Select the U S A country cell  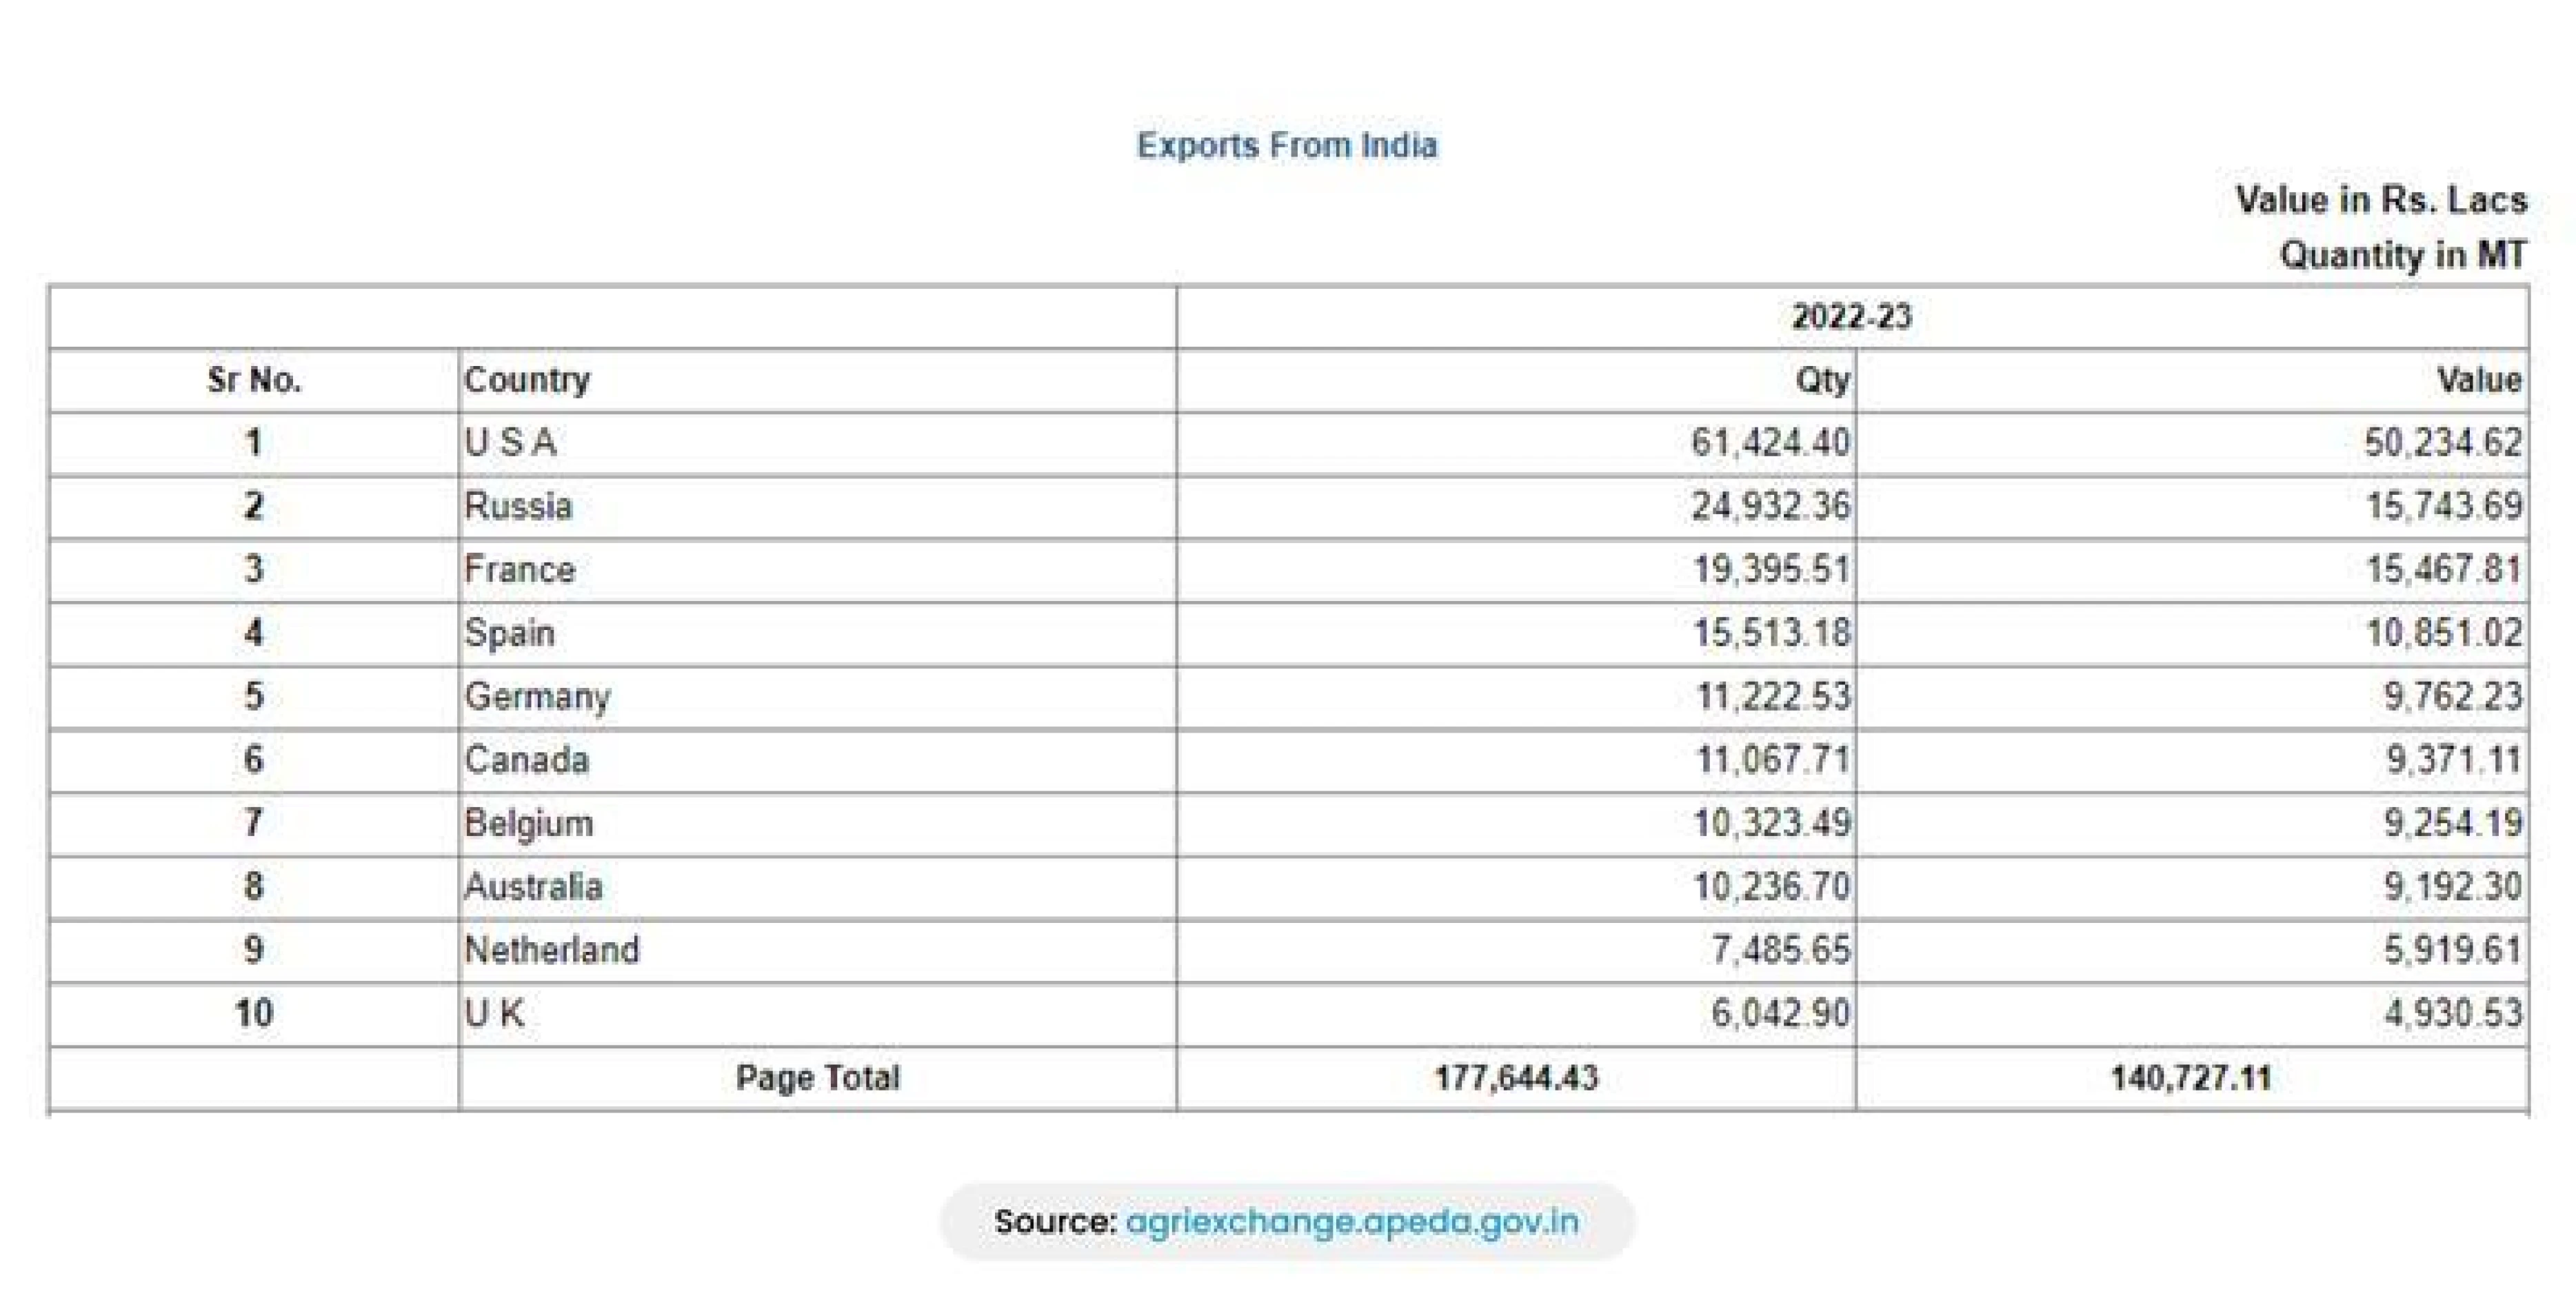click(510, 443)
